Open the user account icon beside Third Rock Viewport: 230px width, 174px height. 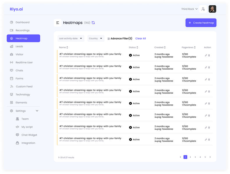pyautogui.click(x=203, y=9)
